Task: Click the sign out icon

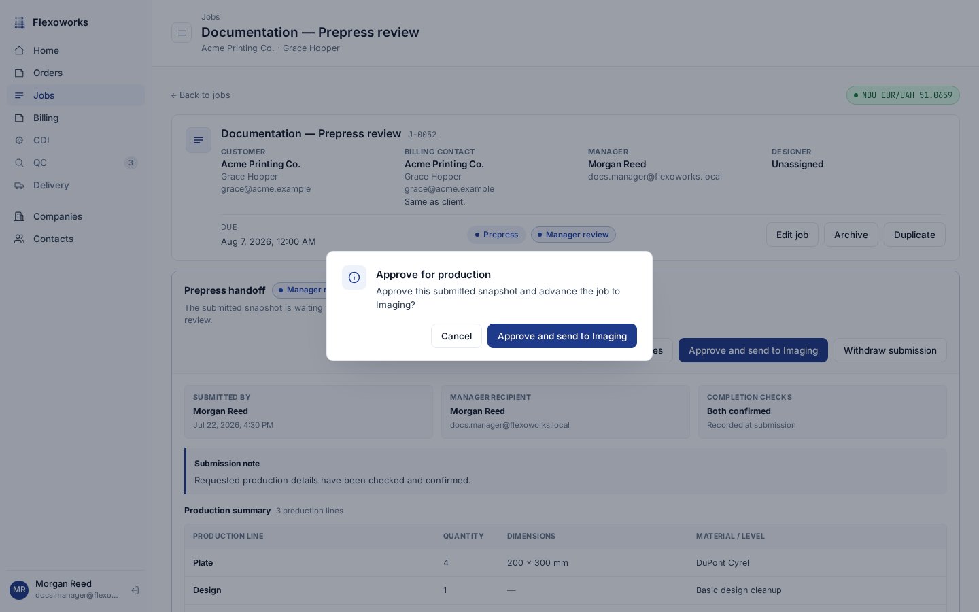Action: [x=135, y=590]
